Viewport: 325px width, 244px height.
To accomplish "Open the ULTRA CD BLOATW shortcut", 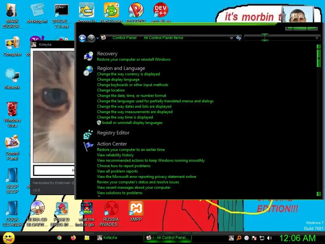I will pyautogui.click(x=37, y=213).
